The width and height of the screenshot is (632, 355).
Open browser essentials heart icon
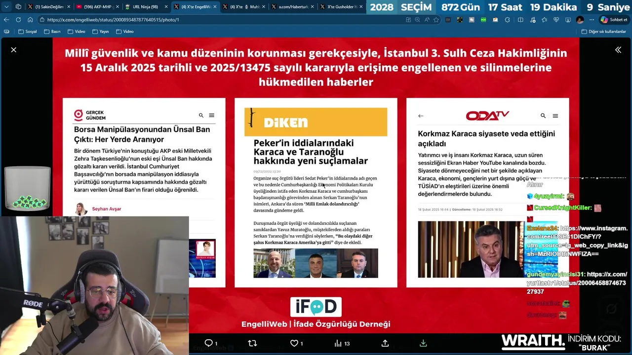(x=556, y=20)
